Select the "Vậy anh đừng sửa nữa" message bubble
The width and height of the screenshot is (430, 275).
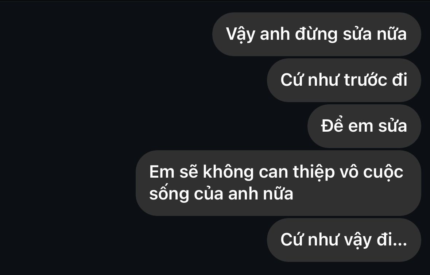coord(317,34)
